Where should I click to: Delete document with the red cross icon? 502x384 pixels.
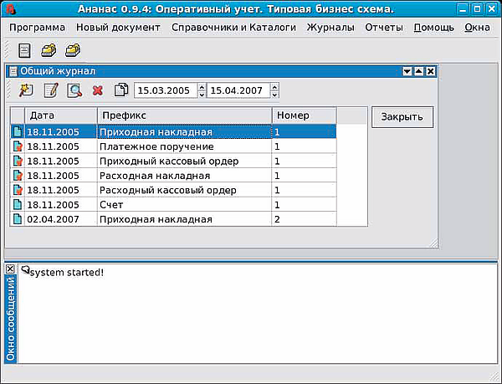coord(98,91)
